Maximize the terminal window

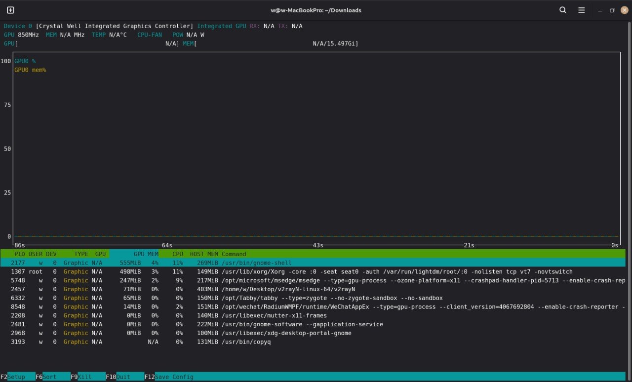tap(612, 10)
